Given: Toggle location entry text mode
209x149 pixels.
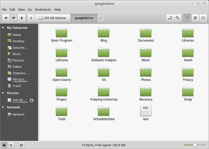Looking at the screenshot, I should [x=170, y=18].
